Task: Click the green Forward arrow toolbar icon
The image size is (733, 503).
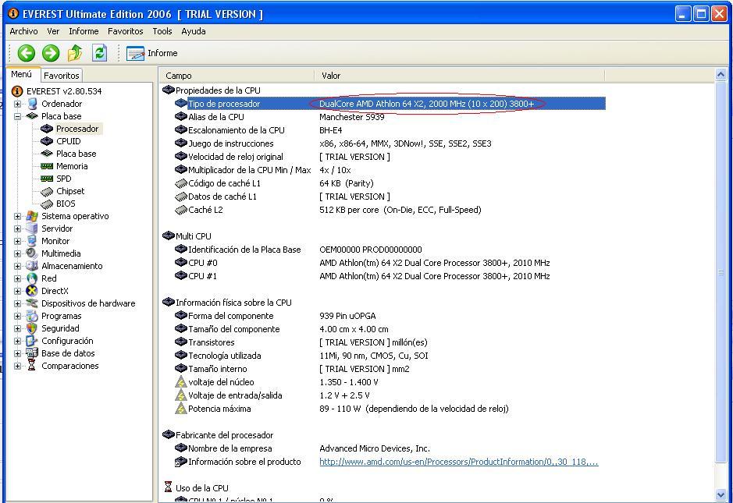Action: [x=51, y=53]
